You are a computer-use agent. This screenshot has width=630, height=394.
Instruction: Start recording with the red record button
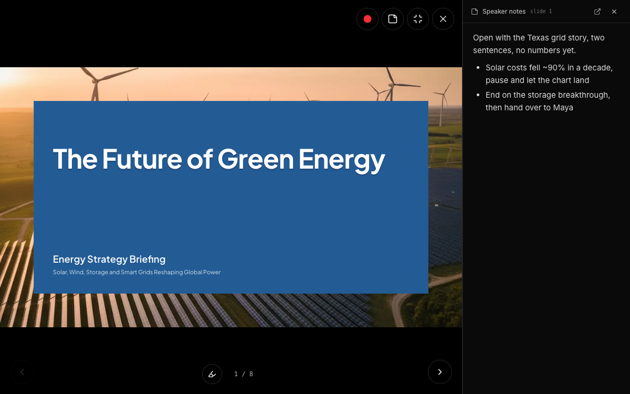367,19
